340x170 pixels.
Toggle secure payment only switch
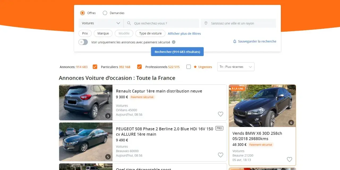[x=83, y=42]
